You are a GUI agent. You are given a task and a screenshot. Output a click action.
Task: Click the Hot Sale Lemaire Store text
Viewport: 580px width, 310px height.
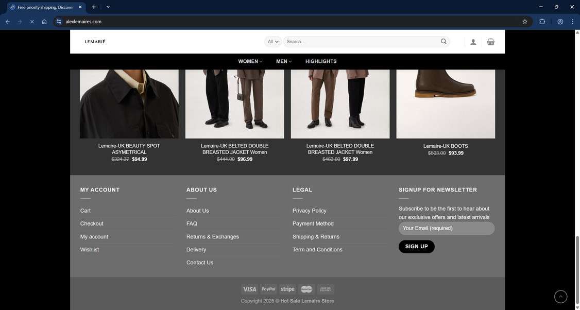pyautogui.click(x=307, y=301)
